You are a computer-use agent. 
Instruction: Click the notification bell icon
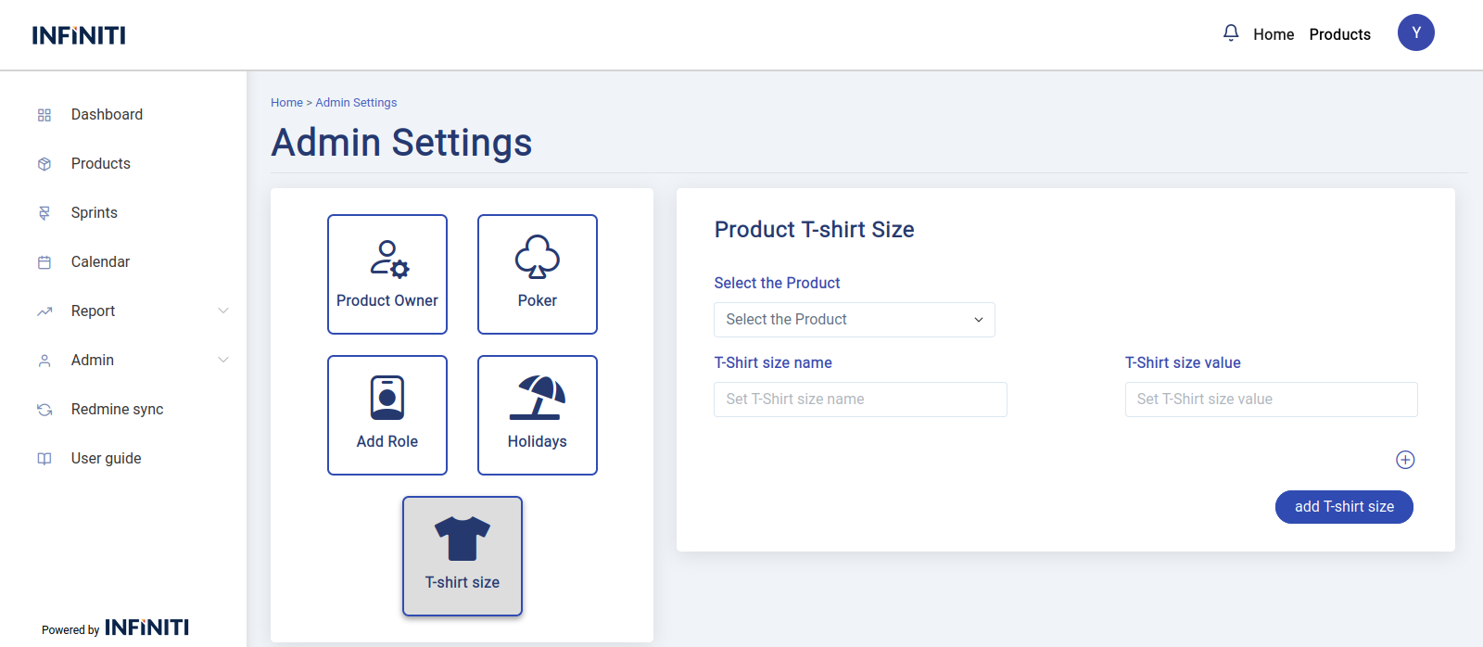coord(1231,33)
